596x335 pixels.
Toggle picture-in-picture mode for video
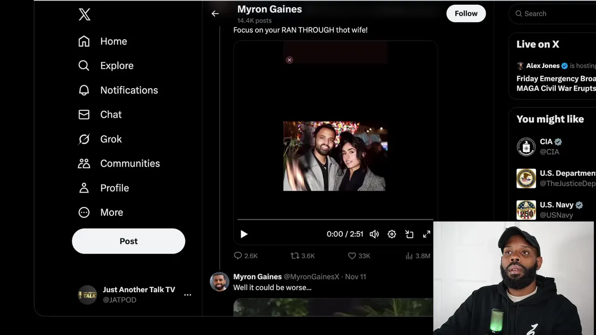(409, 234)
